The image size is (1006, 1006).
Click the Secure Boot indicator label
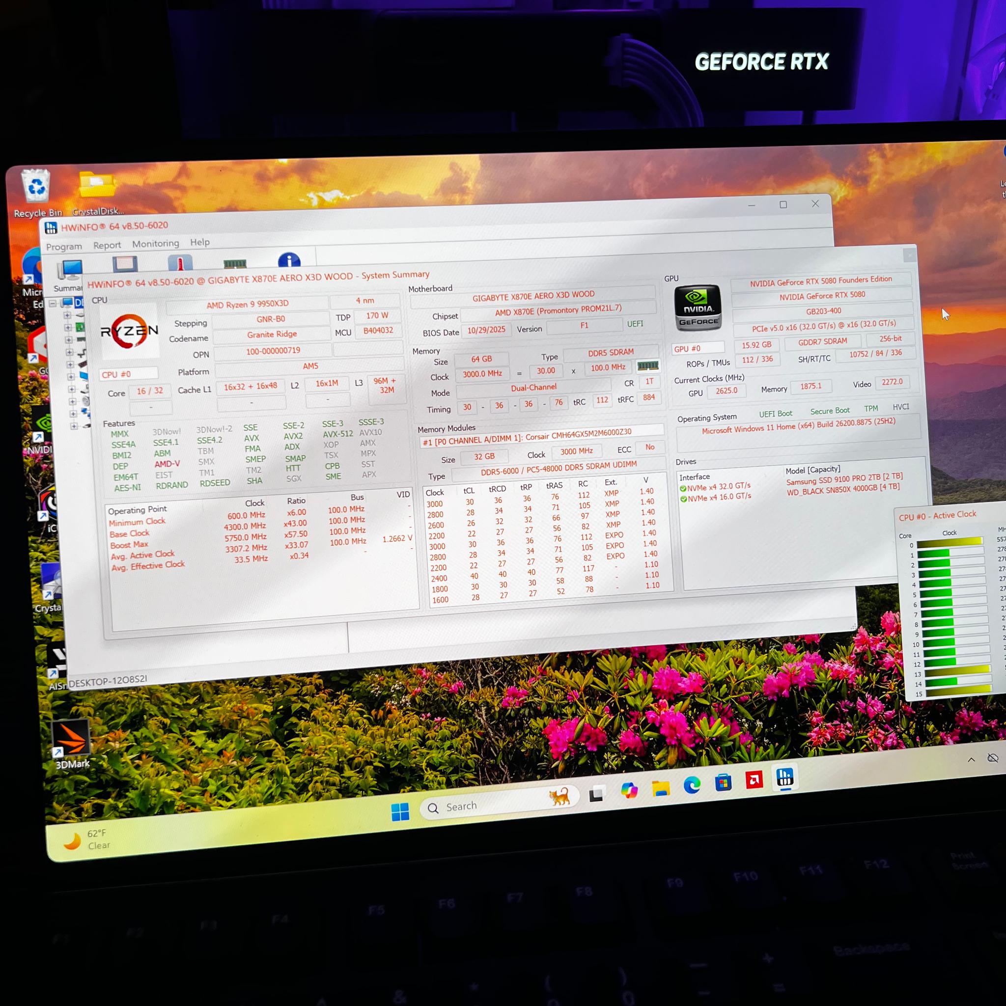[x=830, y=411]
